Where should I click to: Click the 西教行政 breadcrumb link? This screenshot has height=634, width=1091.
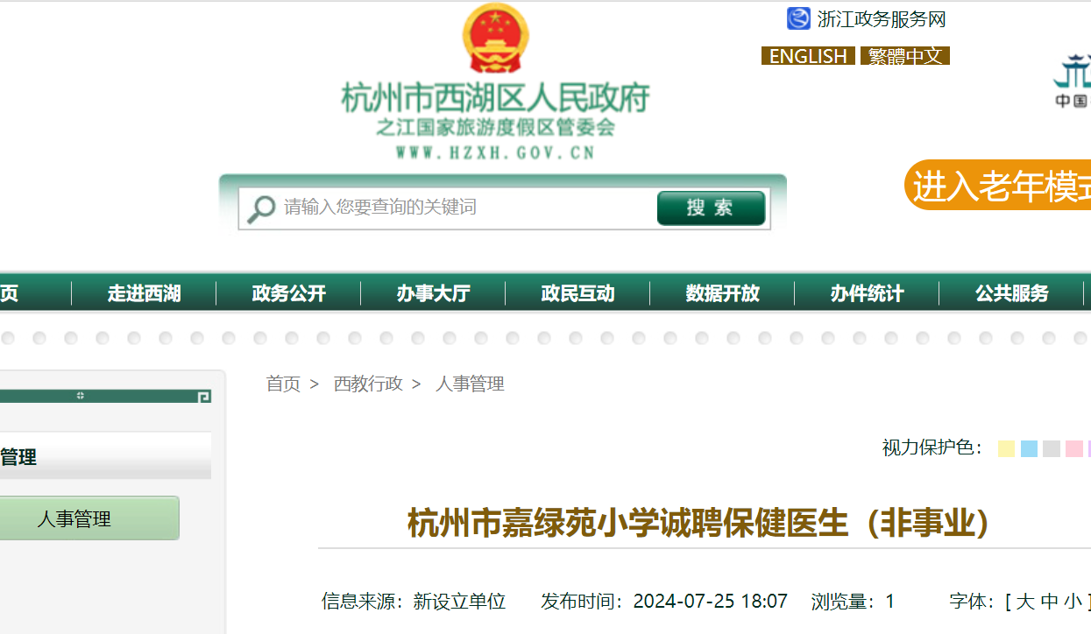(368, 384)
